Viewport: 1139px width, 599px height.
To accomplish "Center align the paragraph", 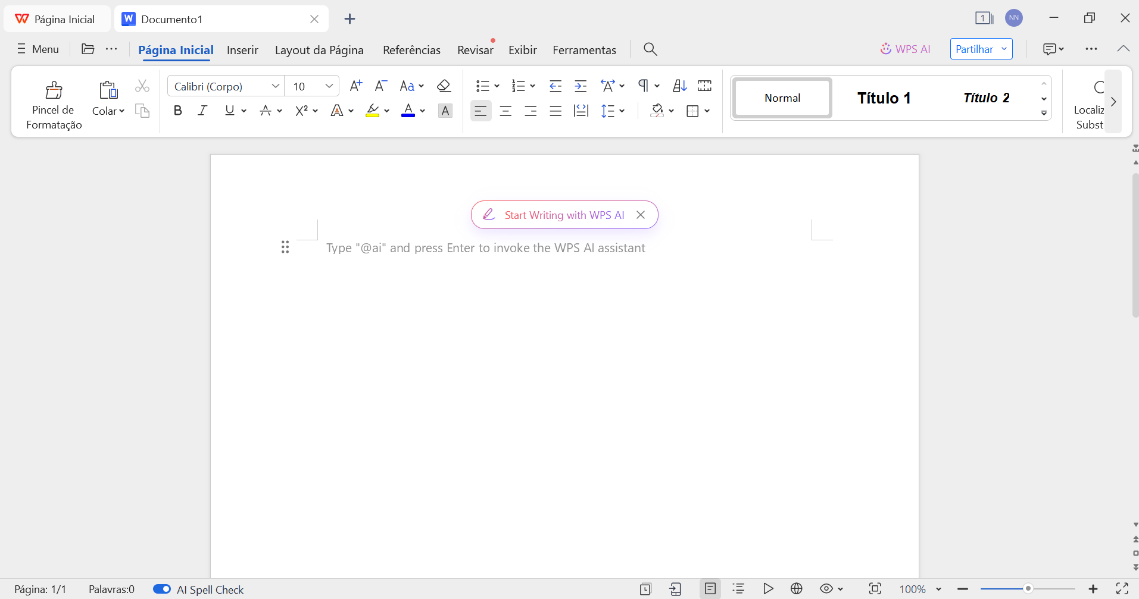I will 505,111.
